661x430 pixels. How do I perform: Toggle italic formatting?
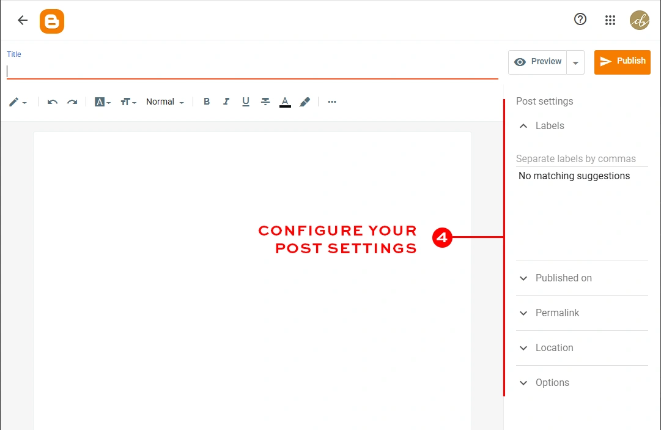pyautogui.click(x=226, y=101)
